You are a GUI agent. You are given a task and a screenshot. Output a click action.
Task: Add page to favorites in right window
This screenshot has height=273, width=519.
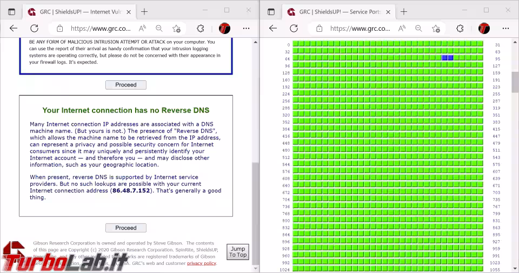436,29
